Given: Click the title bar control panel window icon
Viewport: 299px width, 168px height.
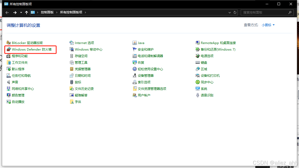Looking at the screenshot, I should pos(6,4).
